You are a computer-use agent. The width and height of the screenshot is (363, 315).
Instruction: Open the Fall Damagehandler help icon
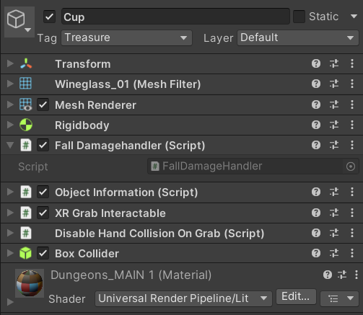pyautogui.click(x=316, y=145)
